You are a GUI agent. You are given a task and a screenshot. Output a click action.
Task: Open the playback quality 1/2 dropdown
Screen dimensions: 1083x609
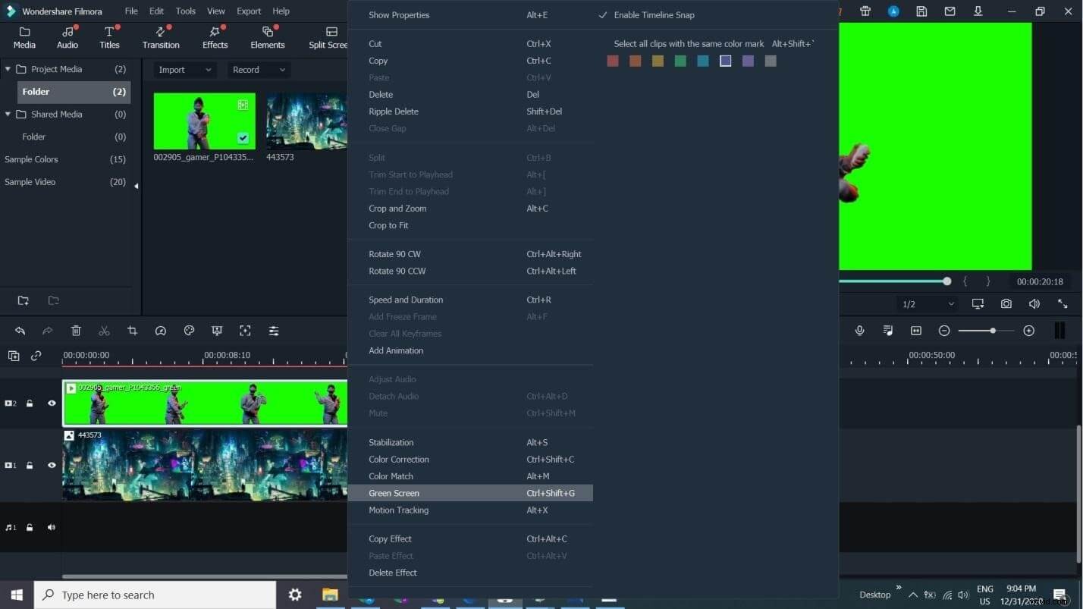pos(927,303)
